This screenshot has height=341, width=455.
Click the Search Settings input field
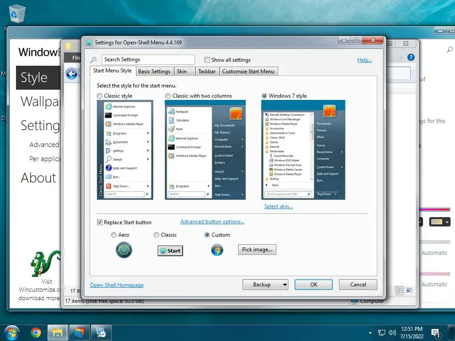[148, 59]
